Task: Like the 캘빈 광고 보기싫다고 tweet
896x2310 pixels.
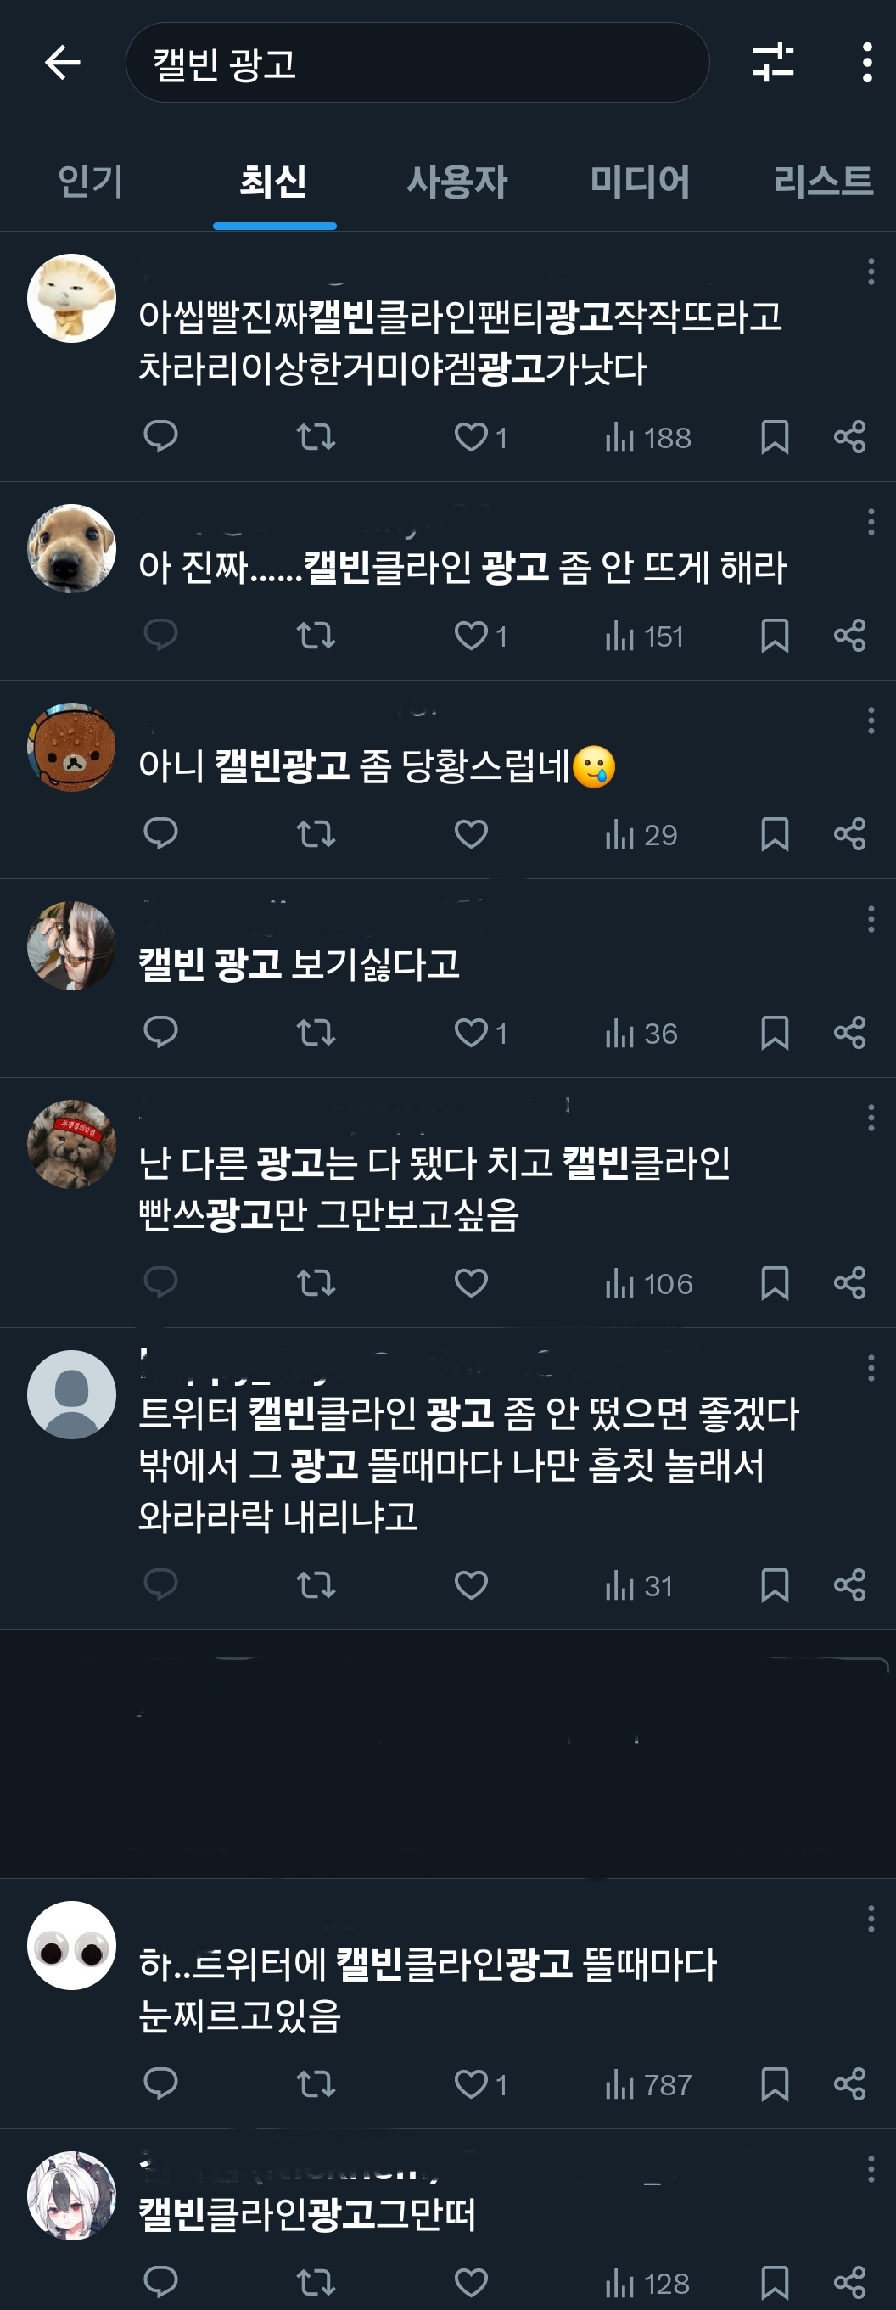Action: pos(471,1033)
